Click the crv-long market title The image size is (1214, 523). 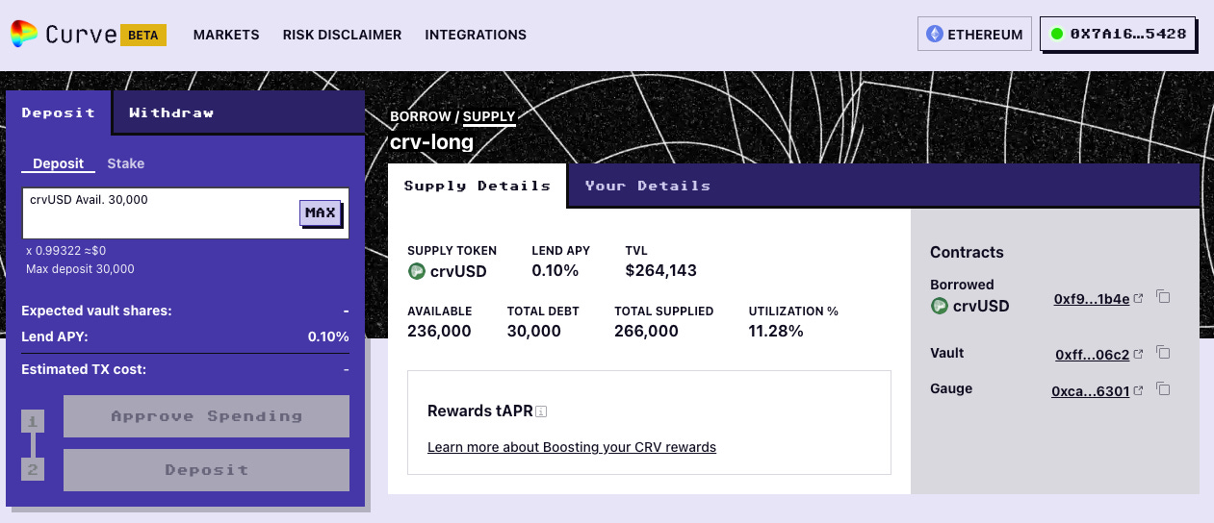click(431, 142)
